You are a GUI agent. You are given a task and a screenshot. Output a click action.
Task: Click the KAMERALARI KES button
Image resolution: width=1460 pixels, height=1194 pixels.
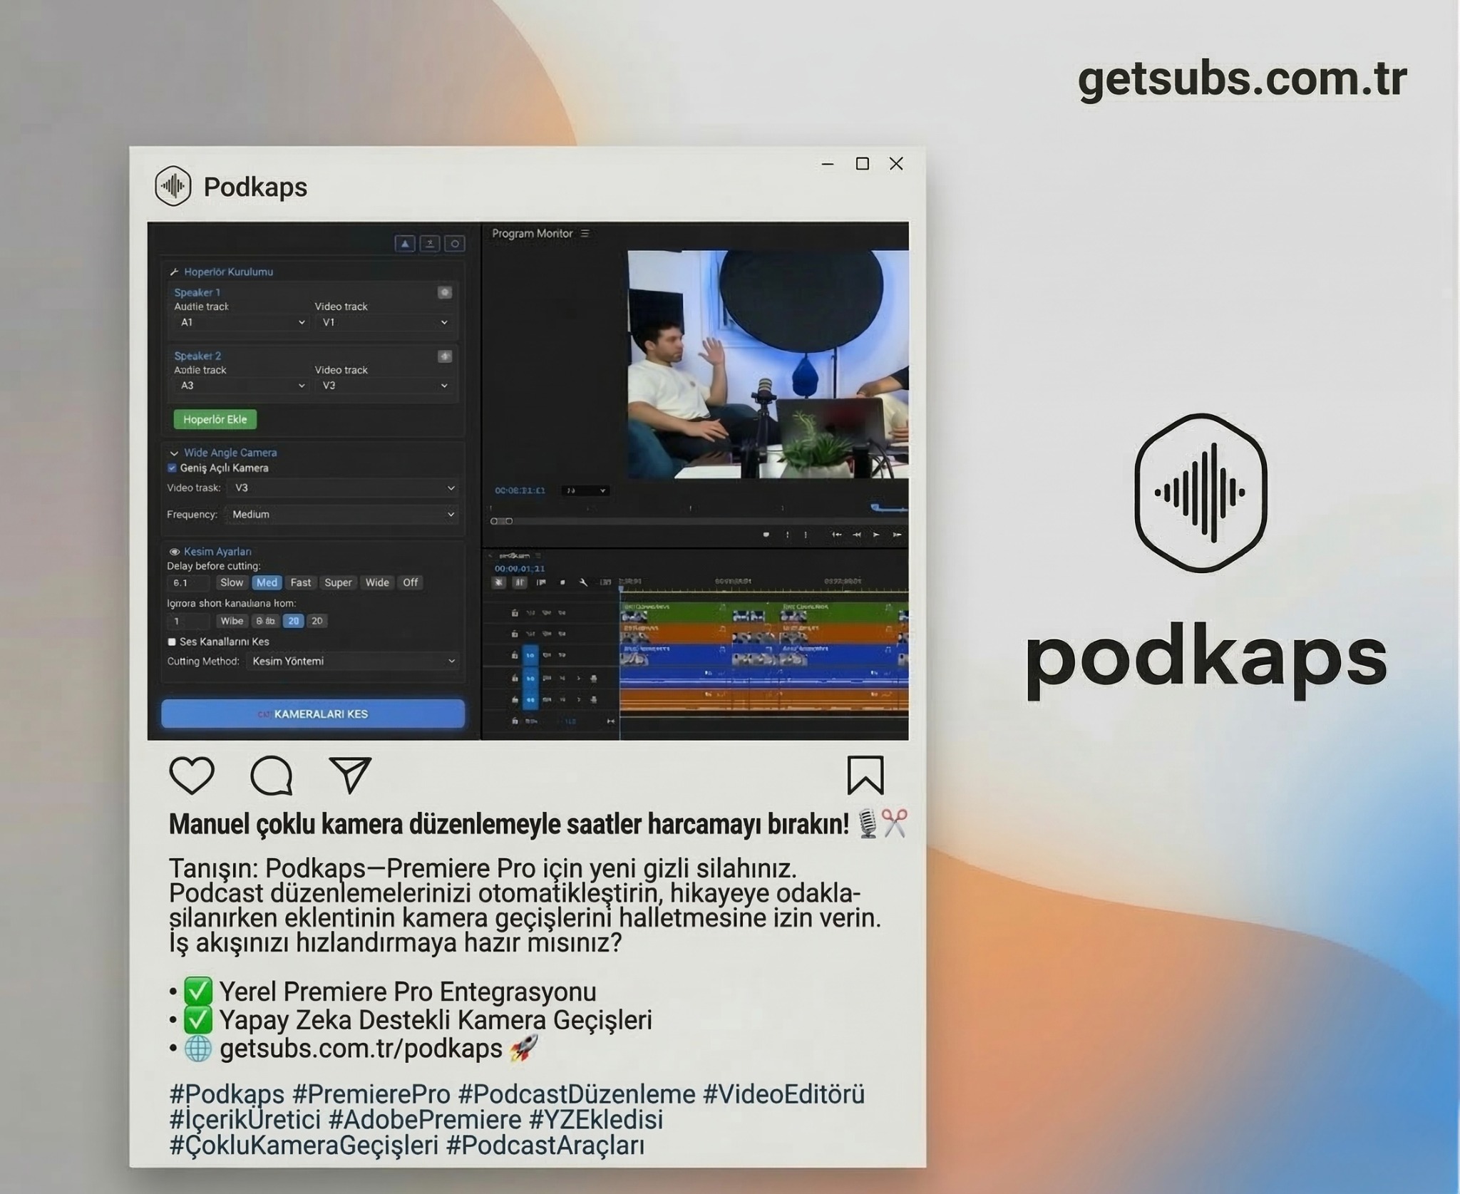(x=313, y=714)
